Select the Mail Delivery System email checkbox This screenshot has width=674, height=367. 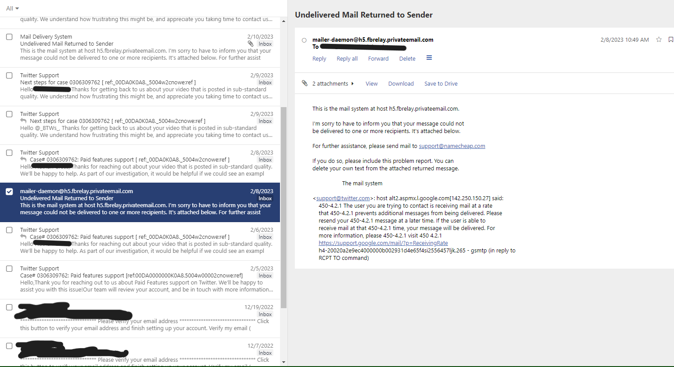tap(9, 37)
